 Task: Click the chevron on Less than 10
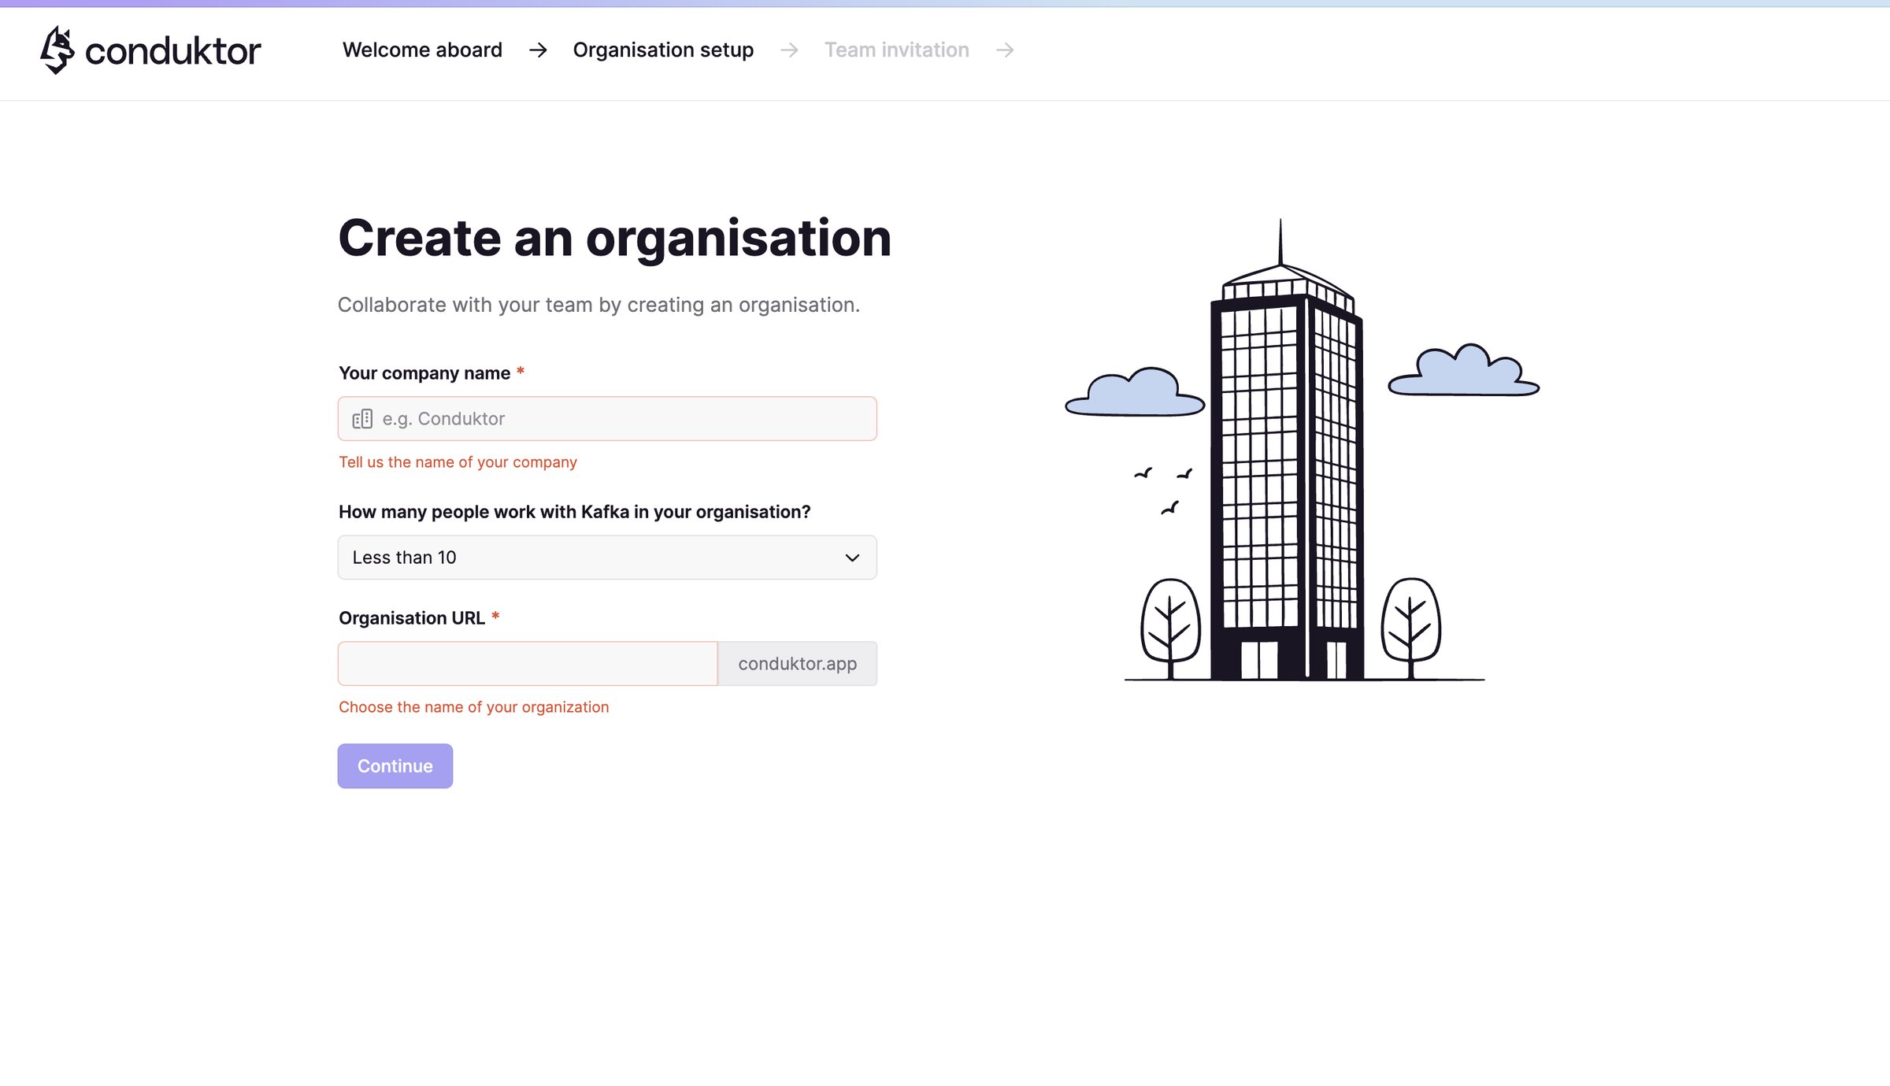[852, 558]
